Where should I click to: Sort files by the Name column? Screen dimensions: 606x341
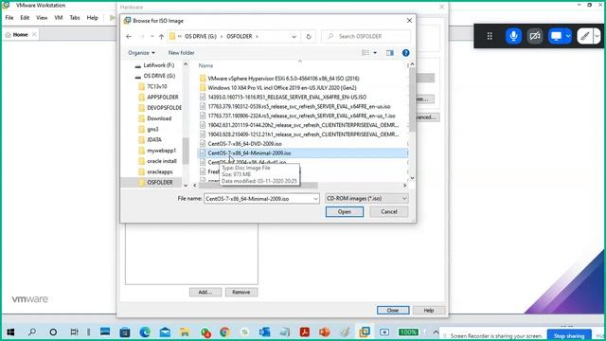(205, 65)
